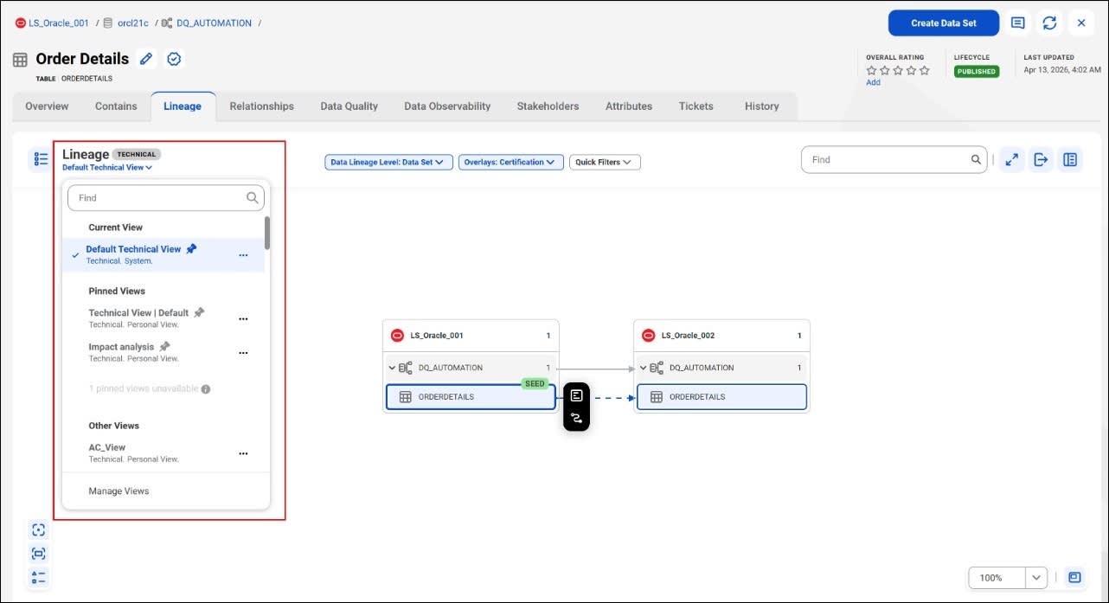Open the Attributes tab
The height and width of the screenshot is (603, 1109).
[x=629, y=106]
